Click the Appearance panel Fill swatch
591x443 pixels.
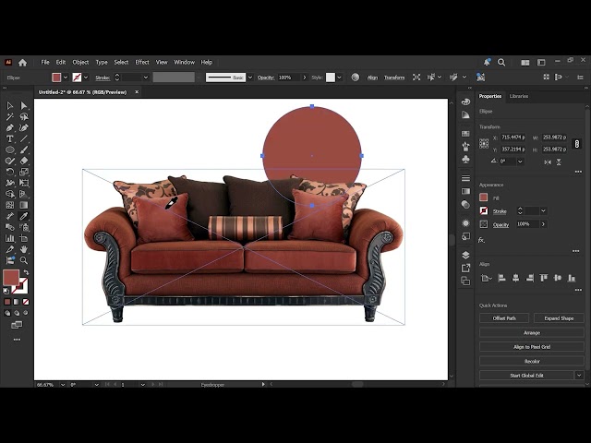click(x=484, y=198)
